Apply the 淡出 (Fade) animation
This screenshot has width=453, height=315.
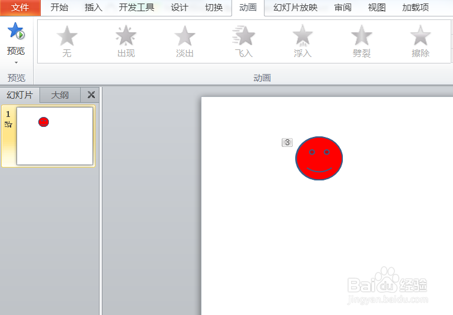(184, 42)
